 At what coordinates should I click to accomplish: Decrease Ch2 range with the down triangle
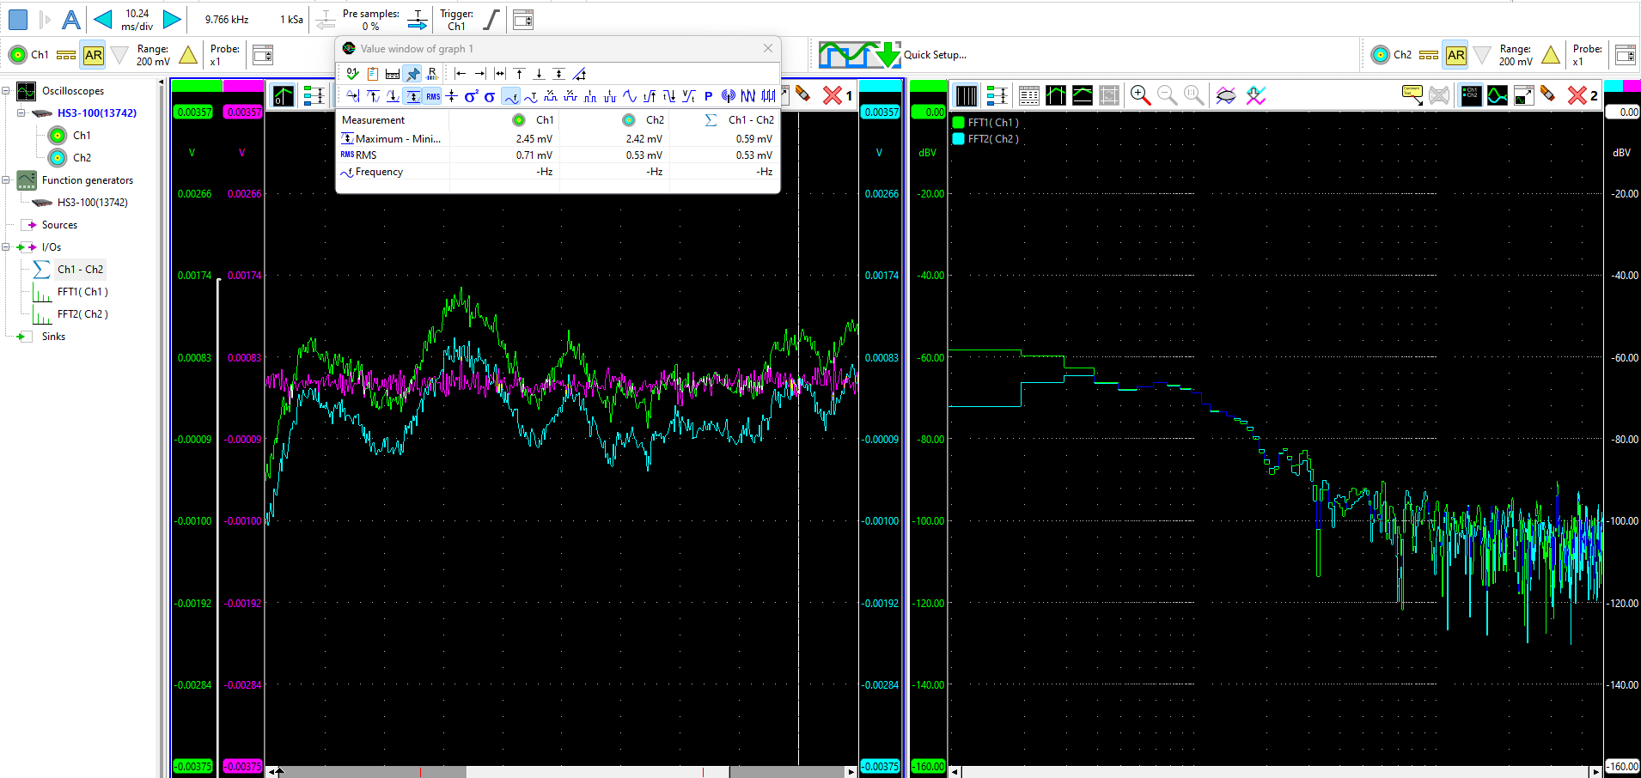[1482, 56]
